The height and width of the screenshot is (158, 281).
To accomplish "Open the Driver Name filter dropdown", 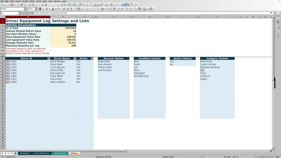I will point(75,59).
